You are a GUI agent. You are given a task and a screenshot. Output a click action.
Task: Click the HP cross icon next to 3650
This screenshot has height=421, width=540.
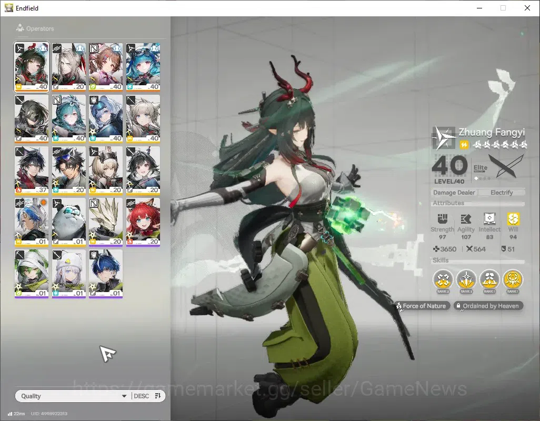[436, 249]
